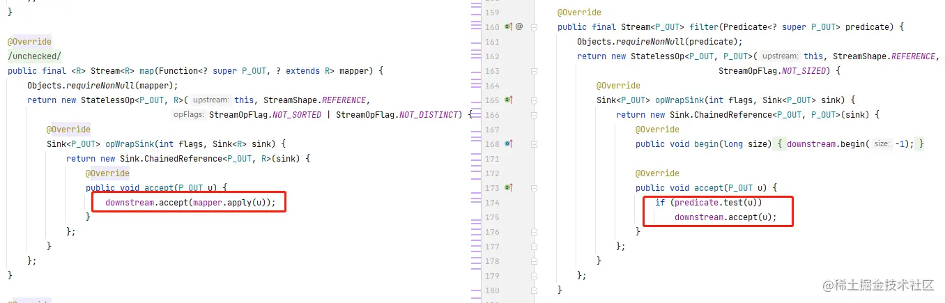Click the upstream: hint in the filter method
Image resolution: width=945 pixels, height=303 pixels.
pos(780,56)
